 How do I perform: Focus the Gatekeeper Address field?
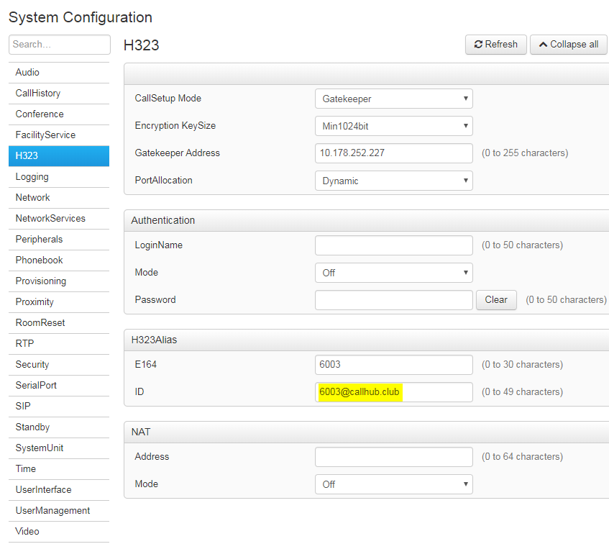point(394,153)
